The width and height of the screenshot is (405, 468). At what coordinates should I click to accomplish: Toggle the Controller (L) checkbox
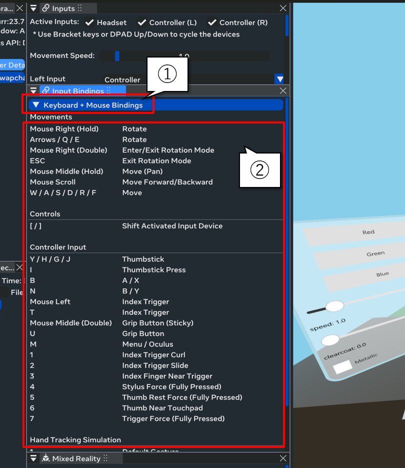pyautogui.click(x=142, y=22)
